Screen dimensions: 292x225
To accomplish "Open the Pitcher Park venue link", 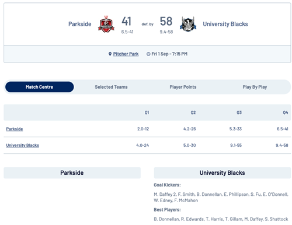I will coord(126,54).
